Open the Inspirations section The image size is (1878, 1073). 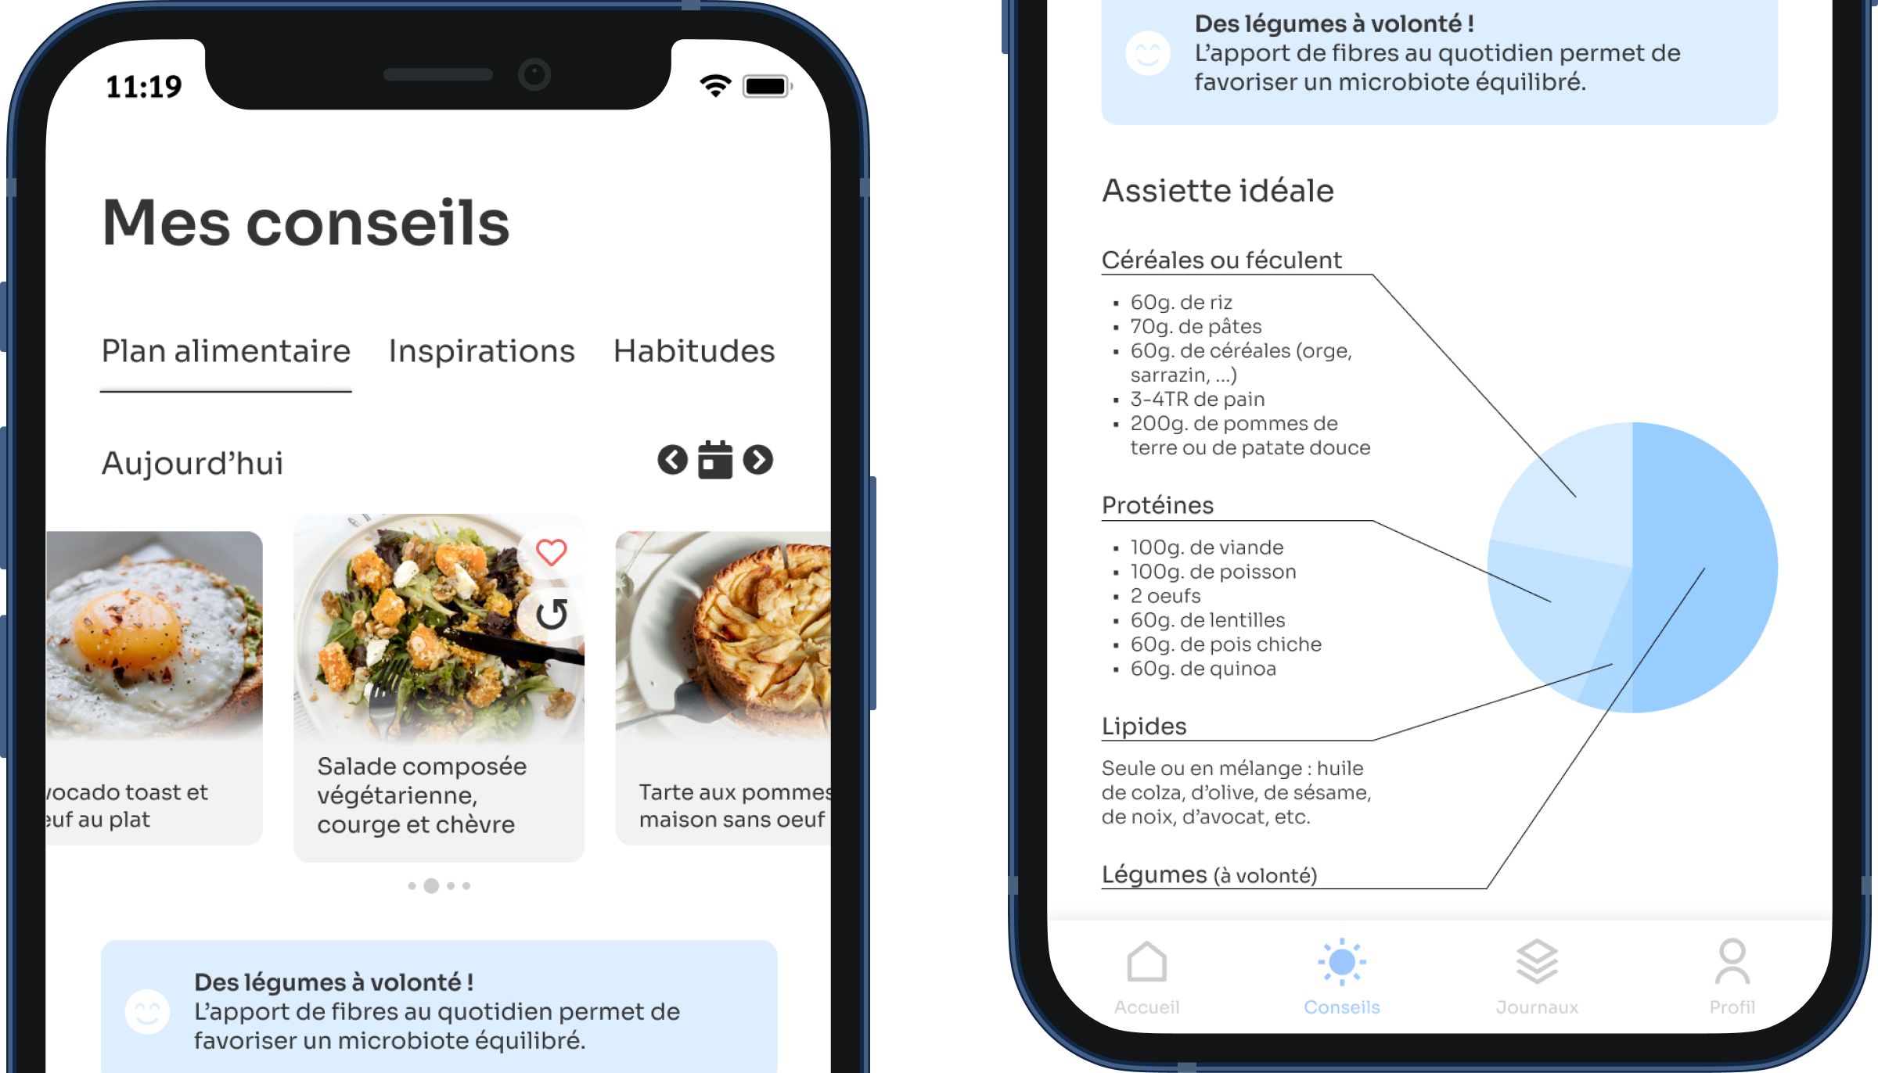[481, 350]
